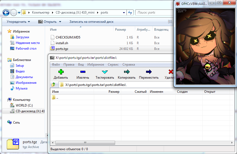Open Недавние места in the sidebar
Viewport: 237px width, 154px height.
pos(27,43)
